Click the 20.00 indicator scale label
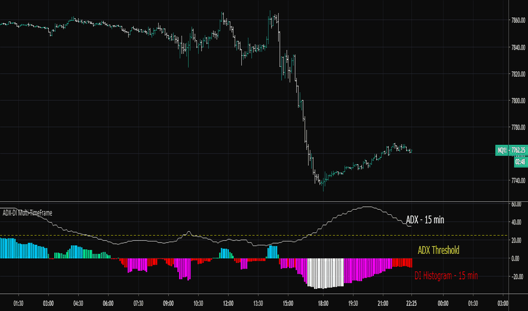The width and height of the screenshot is (528, 311). pyautogui.click(x=516, y=240)
